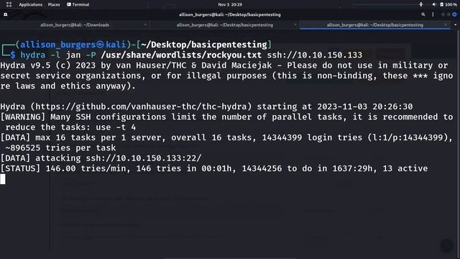
Task: Click "Hydra v9.5" version text
Action: (x=26, y=65)
